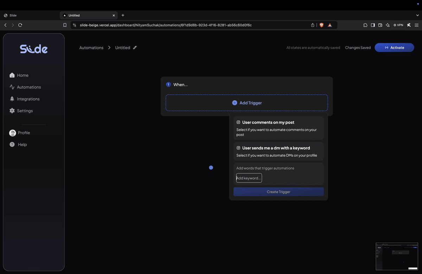Select the 'User sends me a dm with a keyword' trigger
This screenshot has height=274, width=422.
[278, 151]
